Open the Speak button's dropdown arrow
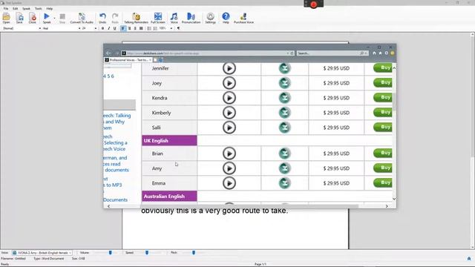The height and width of the screenshot is (267, 475). coord(54,18)
